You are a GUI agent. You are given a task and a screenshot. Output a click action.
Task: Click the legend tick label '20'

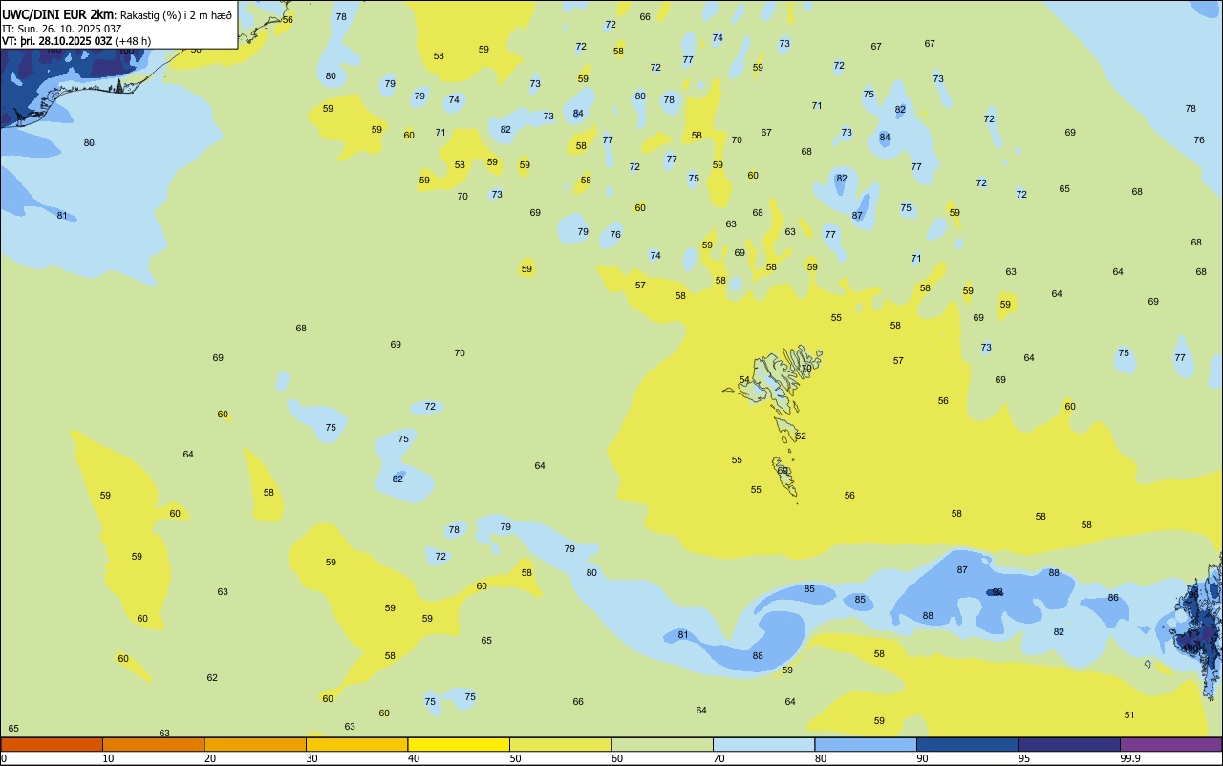[210, 758]
